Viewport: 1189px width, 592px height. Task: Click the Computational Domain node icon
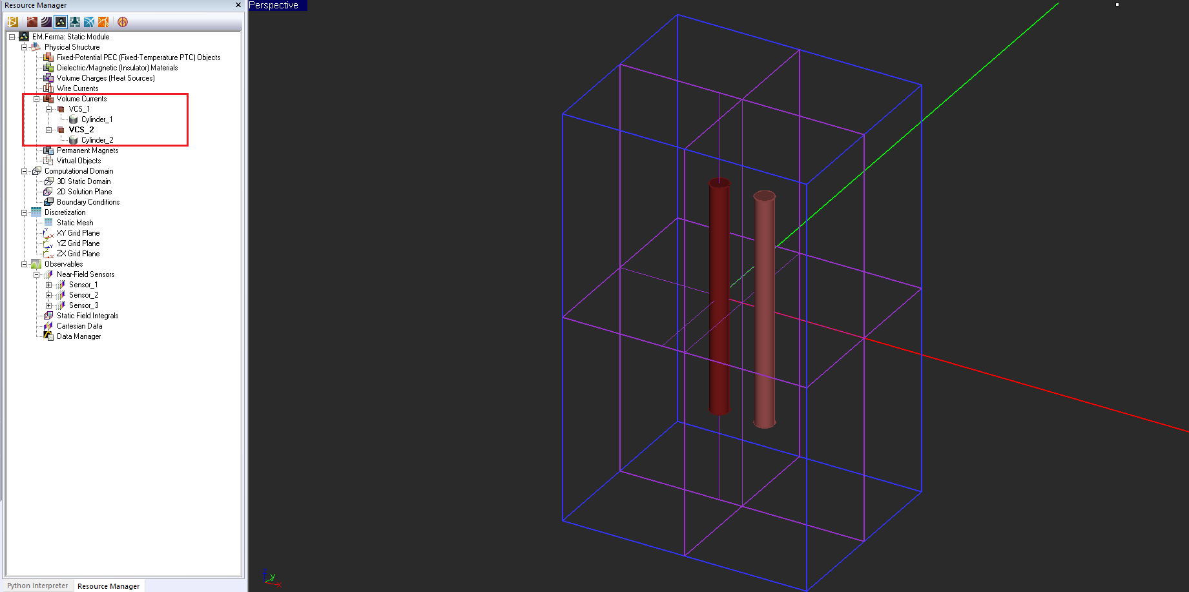coord(36,171)
